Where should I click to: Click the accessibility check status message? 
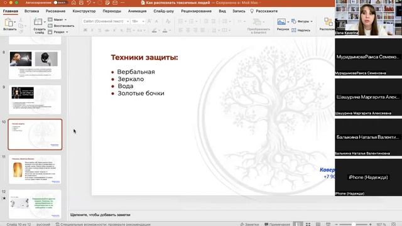(103, 224)
